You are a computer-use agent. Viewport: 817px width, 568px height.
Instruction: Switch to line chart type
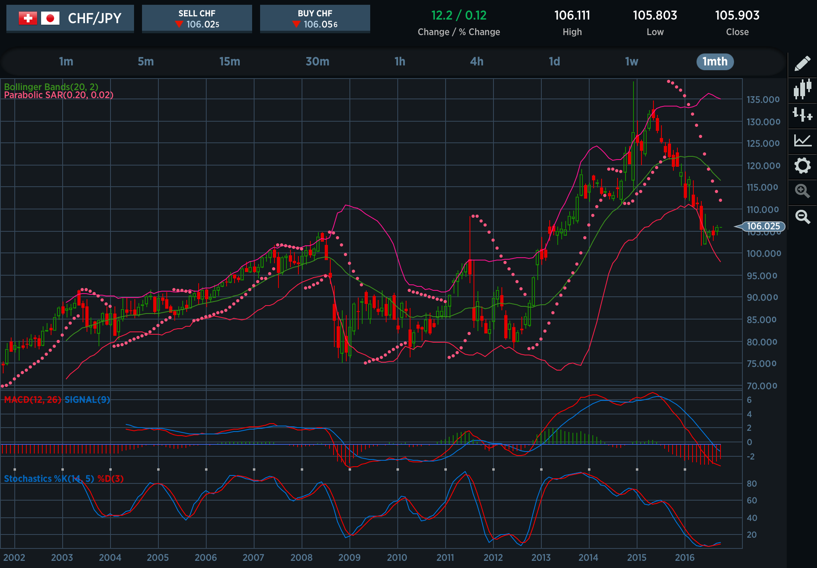tap(802, 140)
